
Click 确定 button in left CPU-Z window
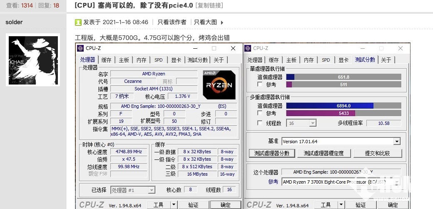(x=225, y=205)
